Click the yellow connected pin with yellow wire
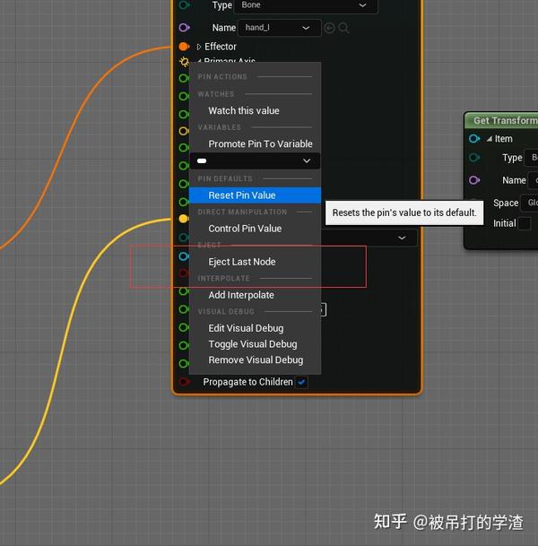Viewport: 538px width, 546px height. tap(184, 219)
